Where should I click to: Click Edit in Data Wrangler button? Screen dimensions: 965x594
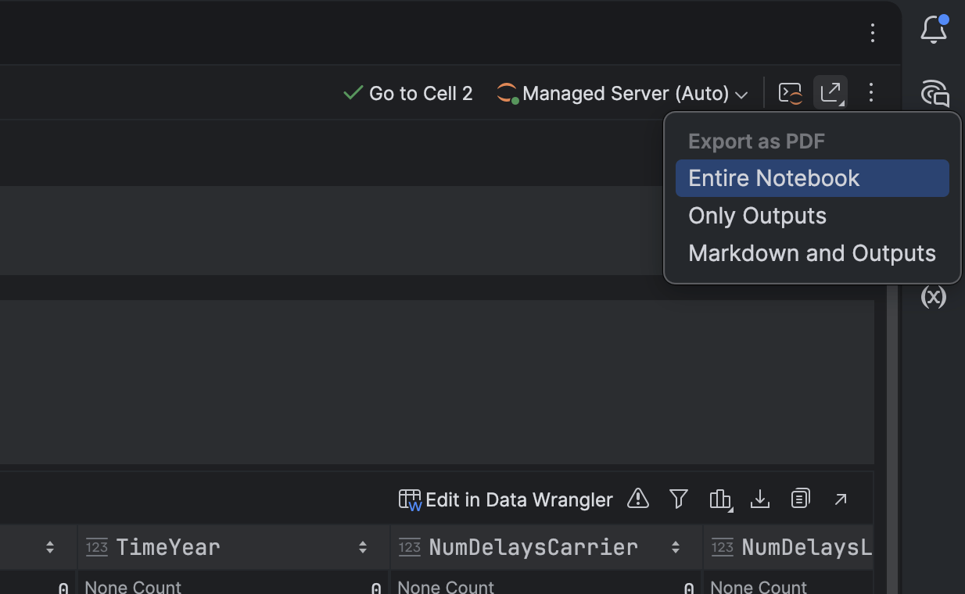point(506,499)
